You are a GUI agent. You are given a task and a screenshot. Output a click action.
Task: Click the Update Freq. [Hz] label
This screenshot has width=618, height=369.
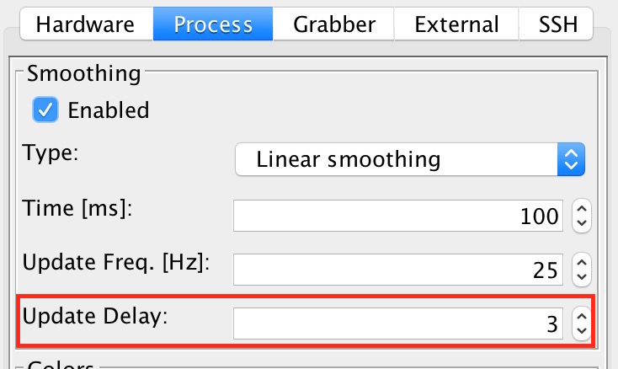coord(116,262)
